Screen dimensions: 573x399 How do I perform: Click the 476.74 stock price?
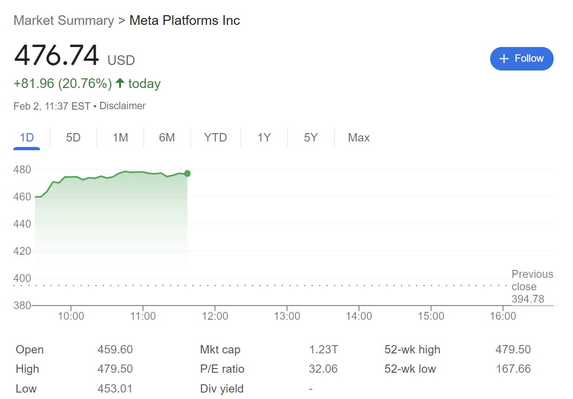[x=57, y=56]
